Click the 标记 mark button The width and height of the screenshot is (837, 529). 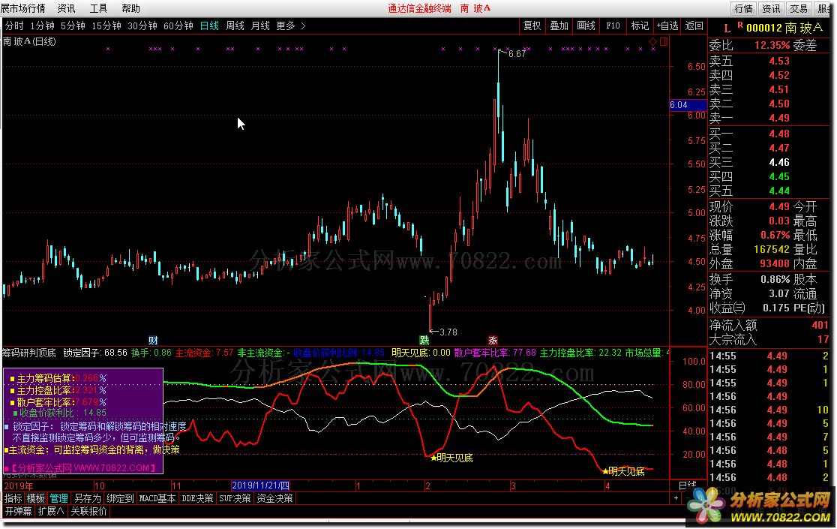pyautogui.click(x=640, y=26)
